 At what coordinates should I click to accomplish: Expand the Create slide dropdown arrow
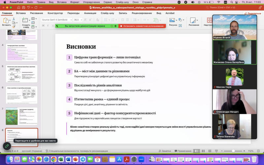29,20
